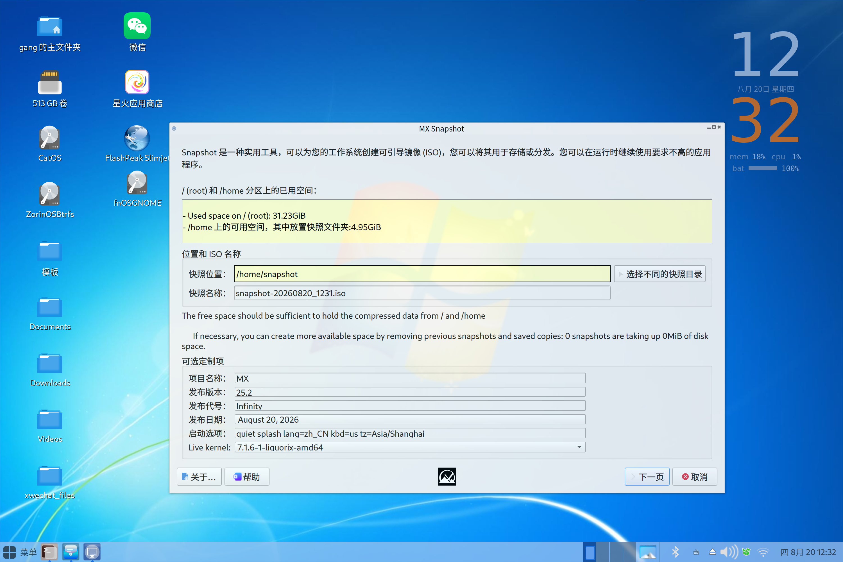
Task: Click the 关于 about button
Action: pyautogui.click(x=199, y=477)
